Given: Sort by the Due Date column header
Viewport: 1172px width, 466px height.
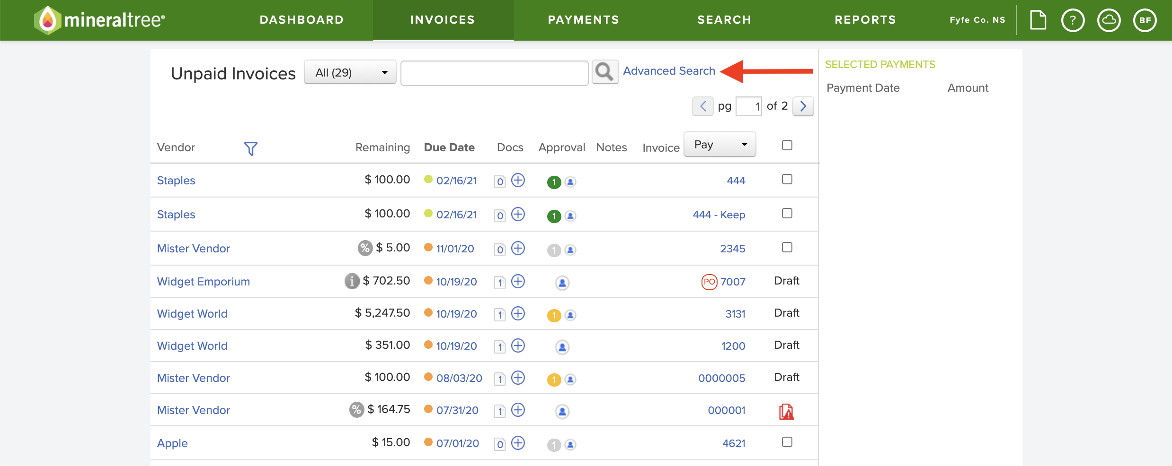Looking at the screenshot, I should click(449, 147).
